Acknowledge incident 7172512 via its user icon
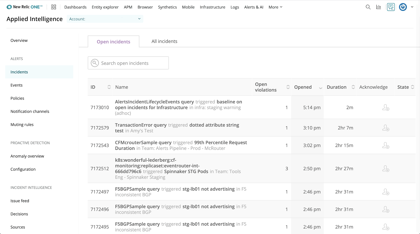This screenshot has height=234, width=420. [x=386, y=169]
